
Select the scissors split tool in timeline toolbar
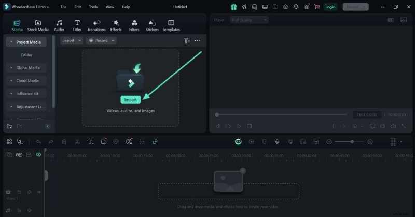[77, 142]
